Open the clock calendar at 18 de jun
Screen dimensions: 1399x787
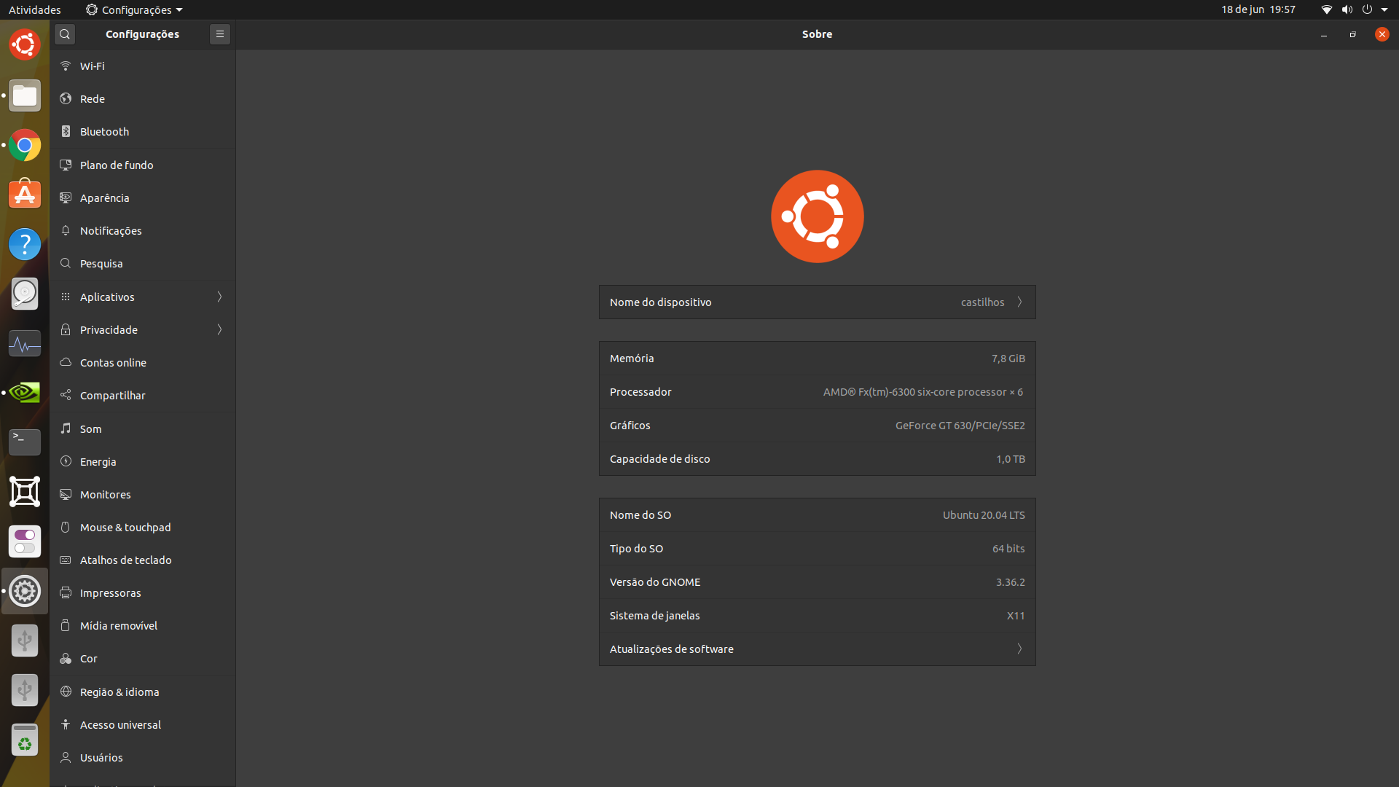1258,9
